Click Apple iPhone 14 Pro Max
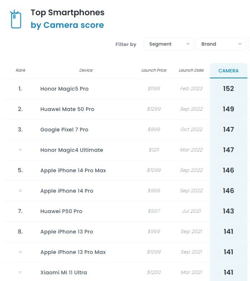 coord(73,170)
